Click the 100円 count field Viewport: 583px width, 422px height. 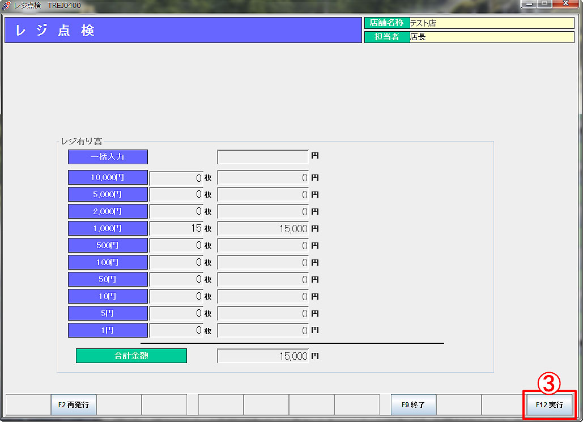pyautogui.click(x=176, y=262)
